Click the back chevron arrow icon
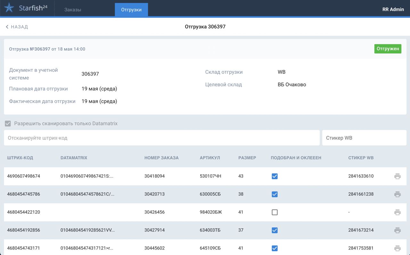 coord(7,27)
